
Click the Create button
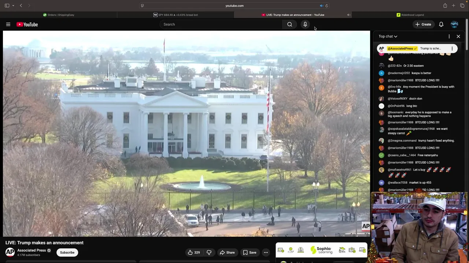423,24
